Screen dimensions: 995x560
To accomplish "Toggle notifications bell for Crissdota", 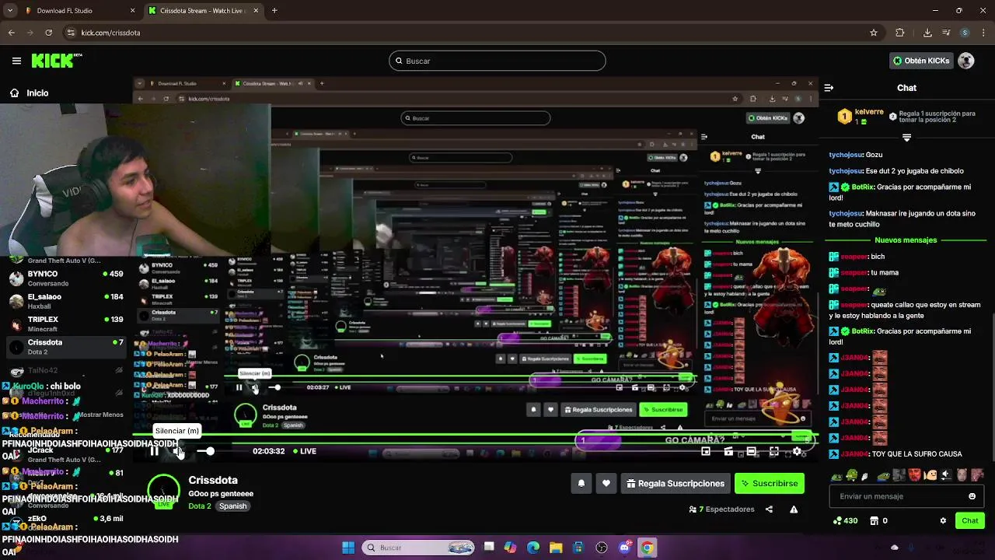I will (x=581, y=484).
